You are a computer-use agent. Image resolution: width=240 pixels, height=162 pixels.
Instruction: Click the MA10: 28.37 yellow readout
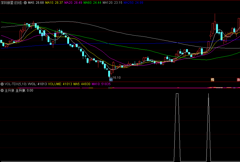(54, 3)
